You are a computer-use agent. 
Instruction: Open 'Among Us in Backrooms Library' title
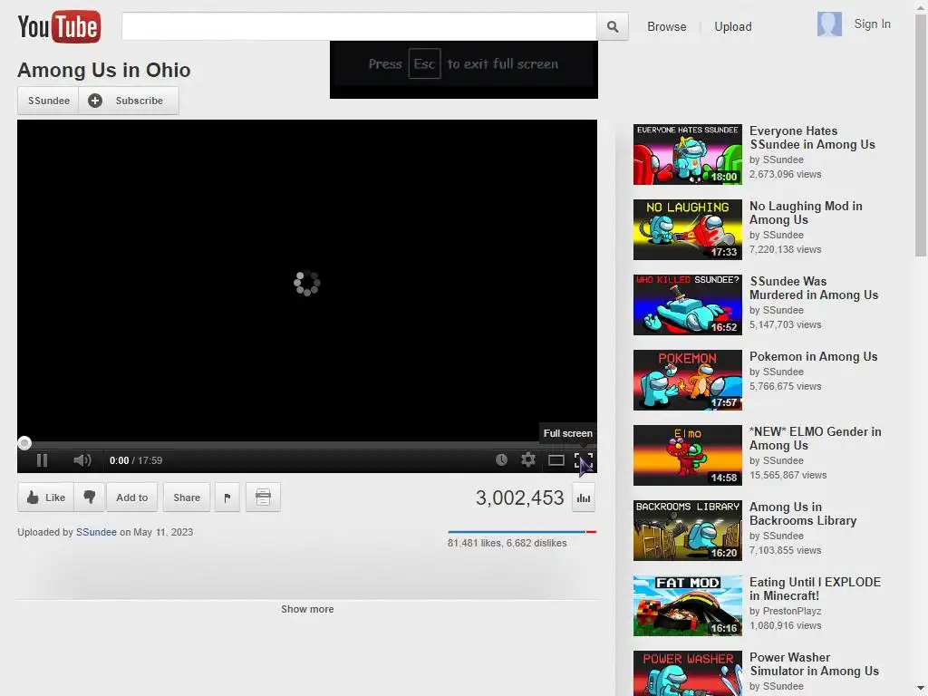pos(803,514)
